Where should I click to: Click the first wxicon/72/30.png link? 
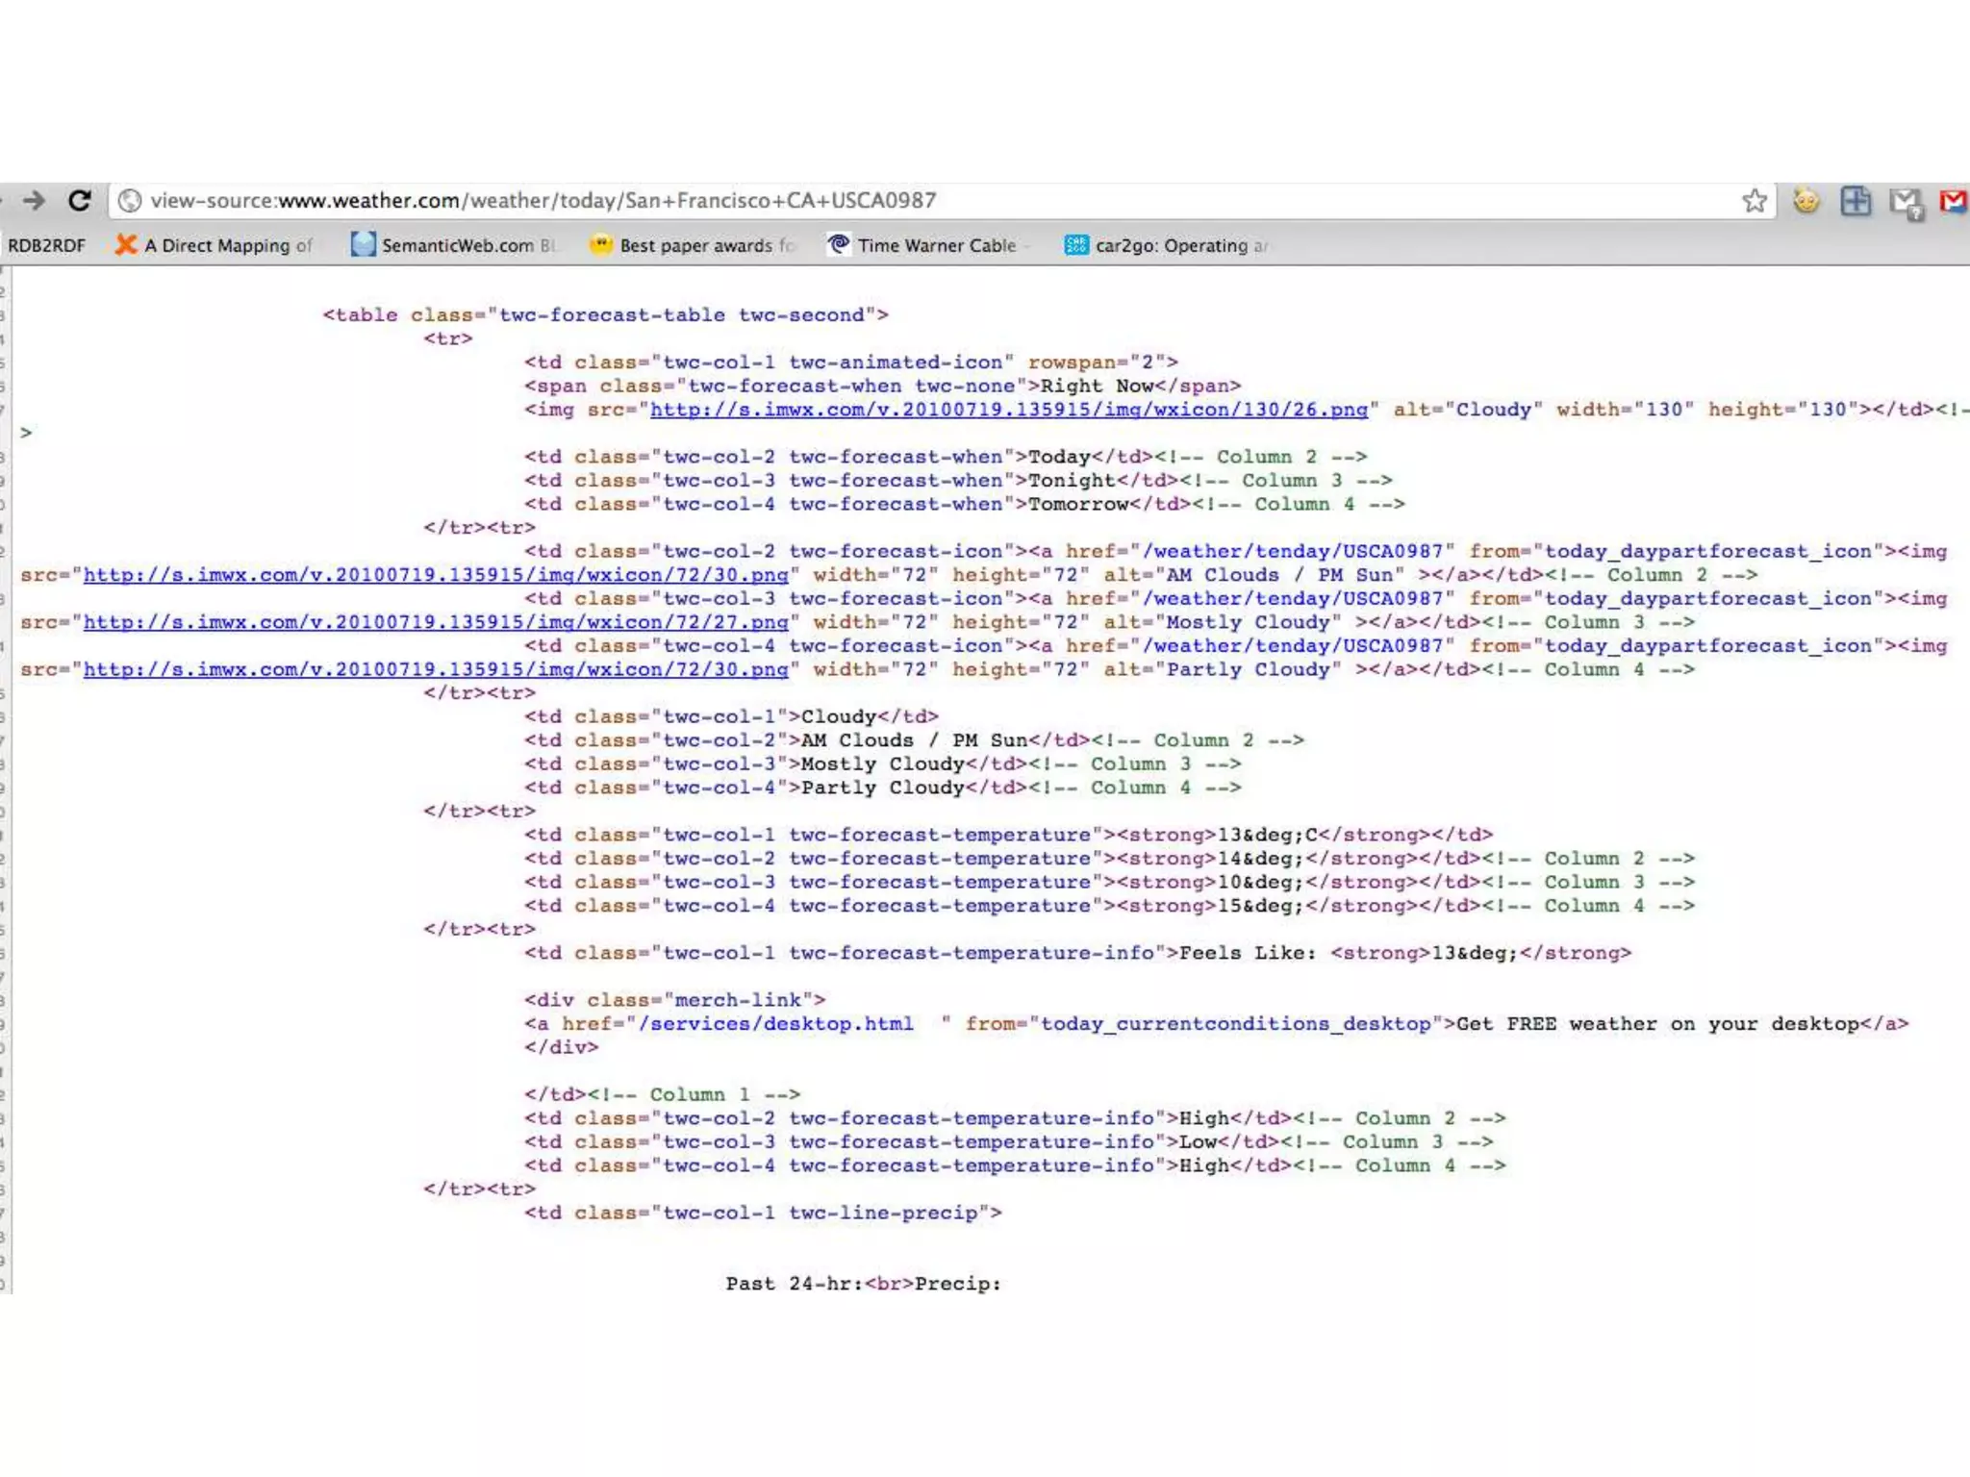click(435, 575)
